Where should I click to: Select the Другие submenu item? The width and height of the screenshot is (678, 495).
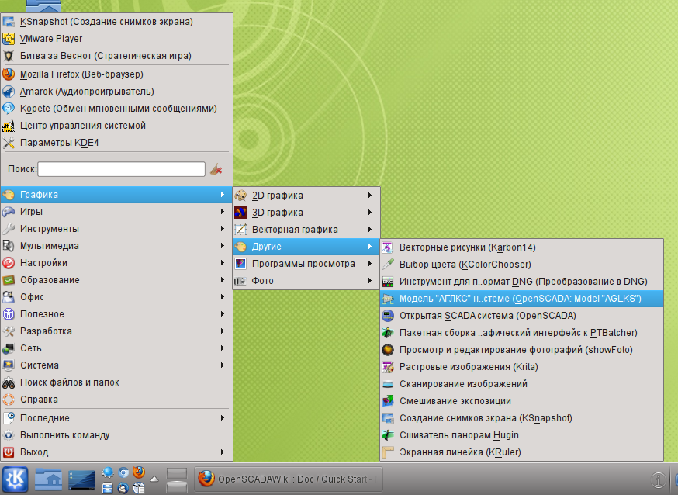point(306,247)
